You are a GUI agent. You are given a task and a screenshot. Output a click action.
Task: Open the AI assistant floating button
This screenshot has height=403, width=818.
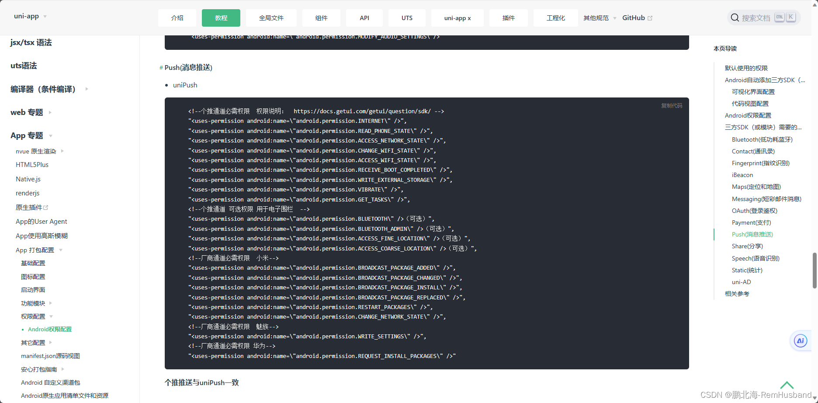[x=800, y=340]
